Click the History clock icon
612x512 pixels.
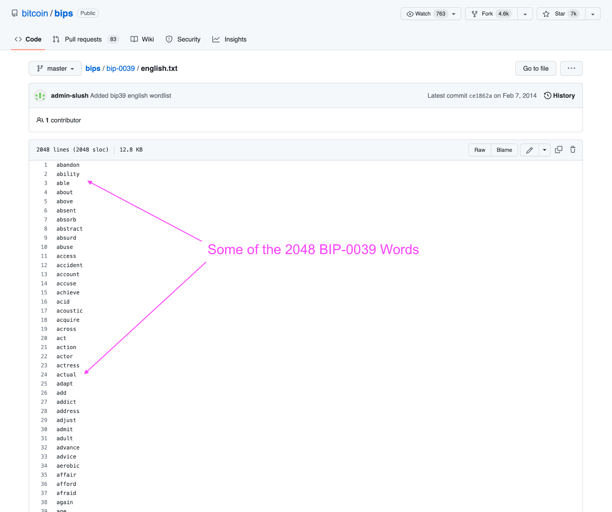(x=547, y=95)
